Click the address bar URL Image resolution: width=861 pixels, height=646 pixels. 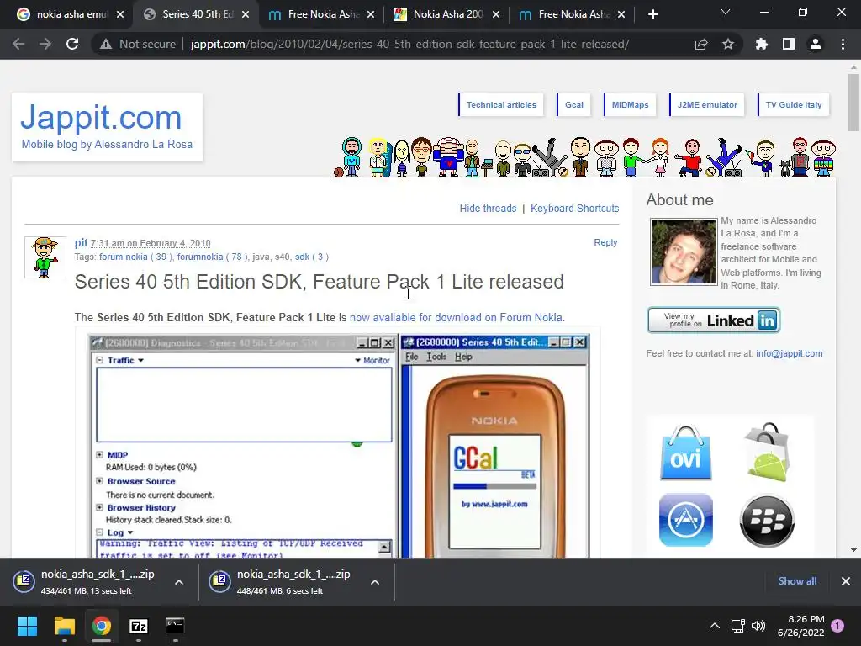(x=409, y=44)
